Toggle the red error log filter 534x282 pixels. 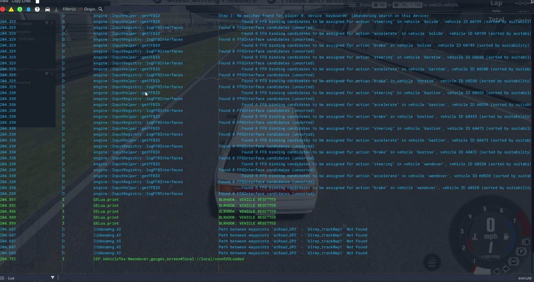point(2,9)
